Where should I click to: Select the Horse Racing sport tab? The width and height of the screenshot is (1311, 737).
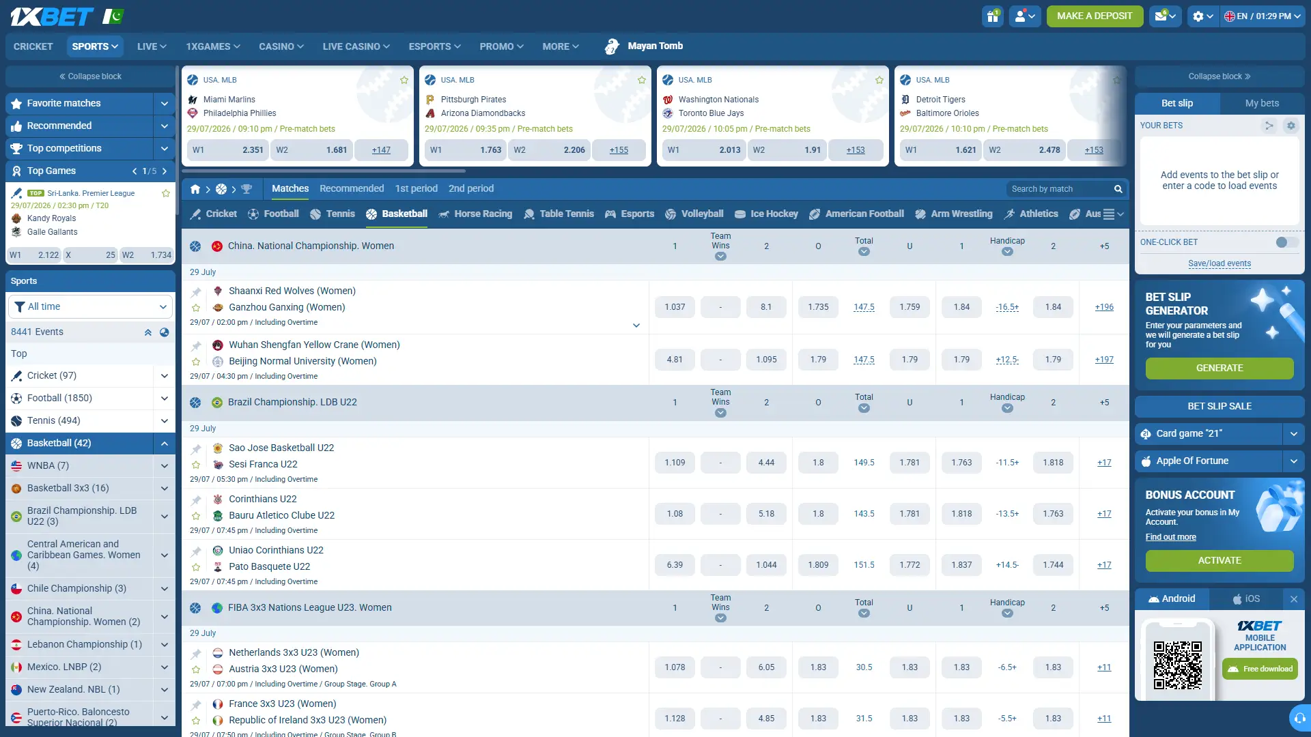(475, 214)
